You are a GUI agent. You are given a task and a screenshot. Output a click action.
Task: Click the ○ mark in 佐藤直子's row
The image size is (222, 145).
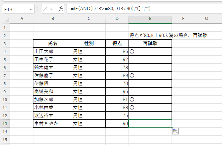(x=132, y=76)
